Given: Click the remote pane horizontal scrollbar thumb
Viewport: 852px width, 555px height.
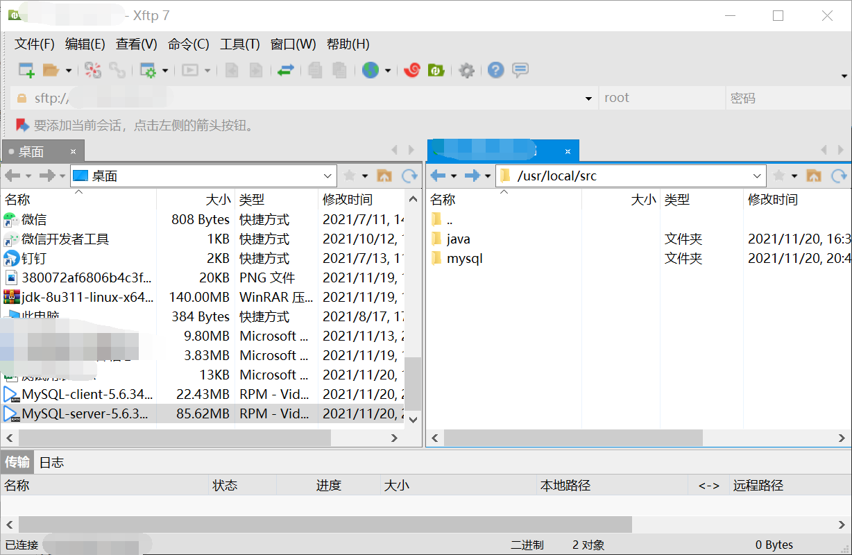Looking at the screenshot, I should pos(573,438).
